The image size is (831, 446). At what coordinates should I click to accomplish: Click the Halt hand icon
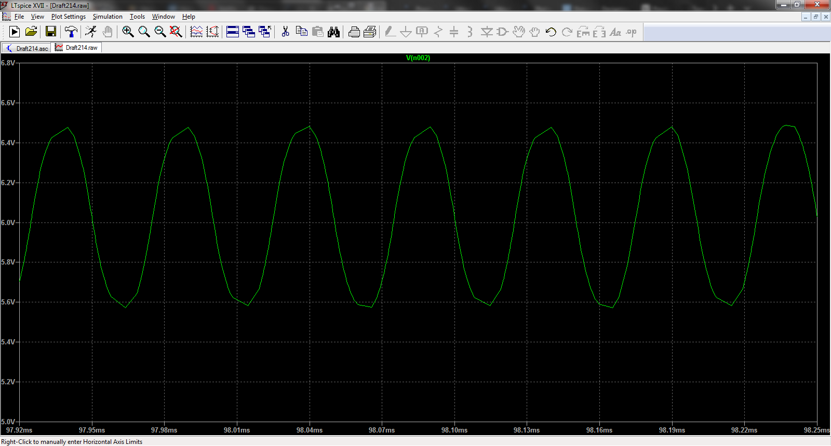click(107, 32)
